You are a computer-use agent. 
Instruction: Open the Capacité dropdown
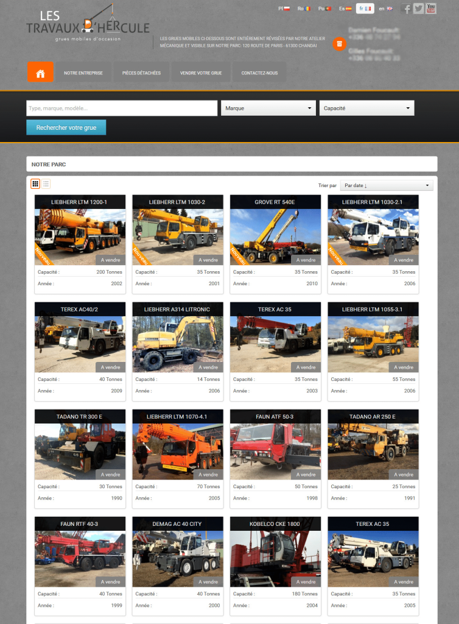pos(366,108)
